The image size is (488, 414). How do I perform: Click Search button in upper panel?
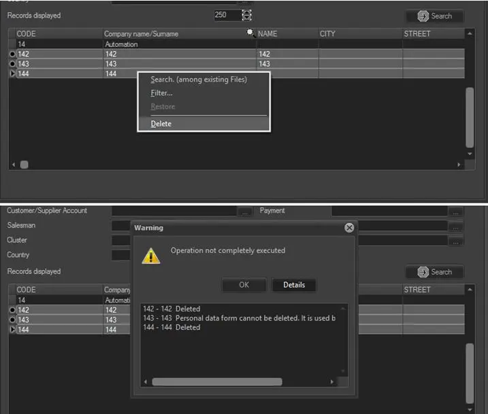pos(435,16)
